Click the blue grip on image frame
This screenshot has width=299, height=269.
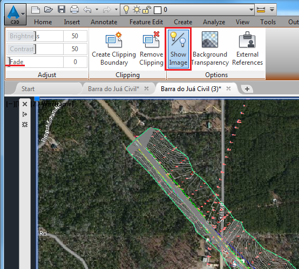[37, 99]
